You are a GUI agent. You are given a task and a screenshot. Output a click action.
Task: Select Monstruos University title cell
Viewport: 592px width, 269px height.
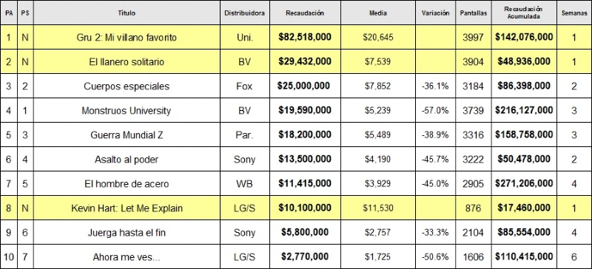127,111
